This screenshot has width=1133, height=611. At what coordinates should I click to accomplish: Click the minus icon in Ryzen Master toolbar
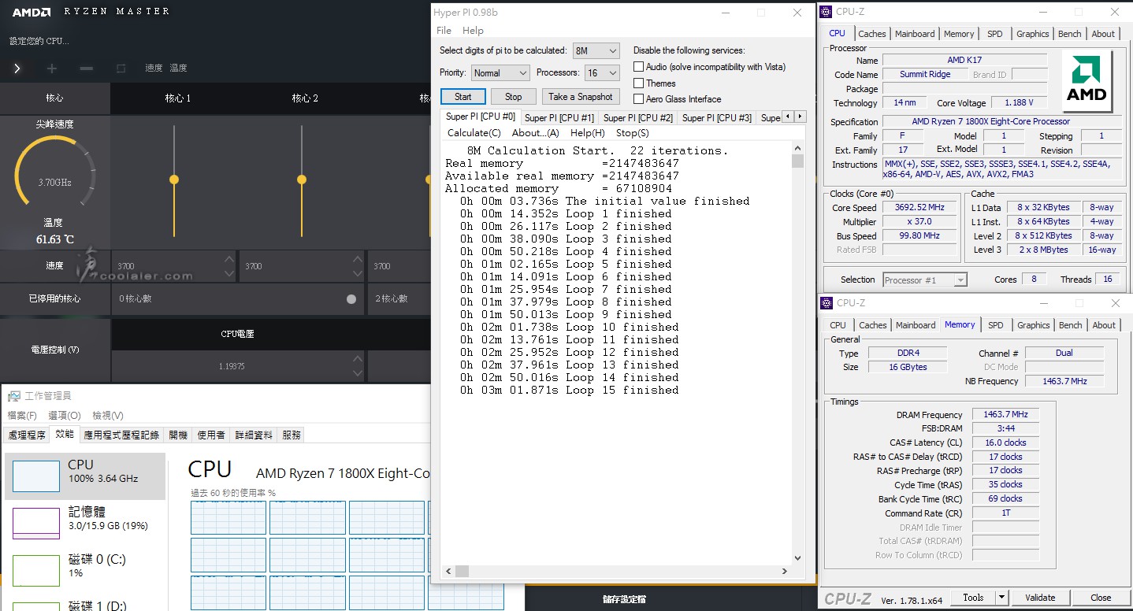click(x=87, y=69)
